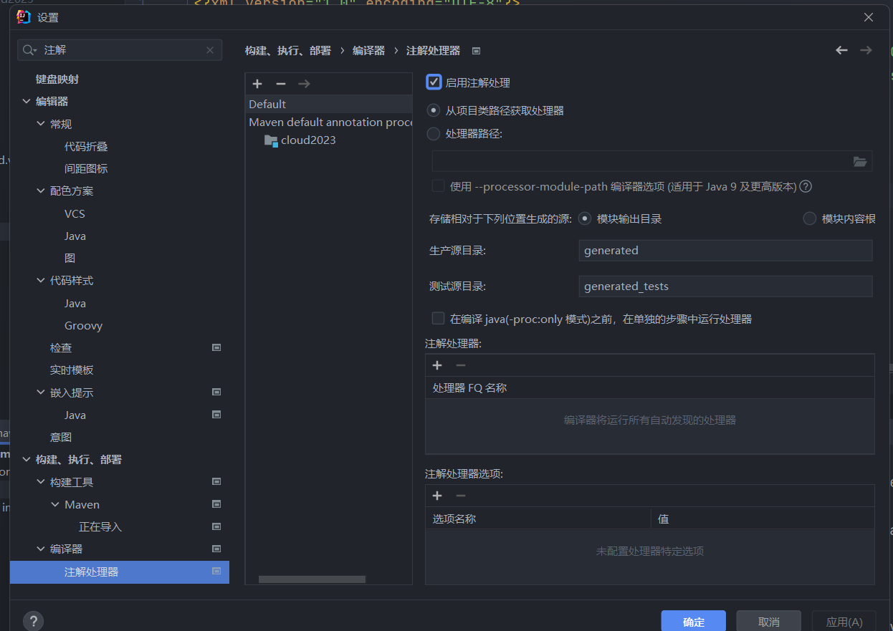
Task: Select the 模块内容根 radio option
Action: point(810,218)
